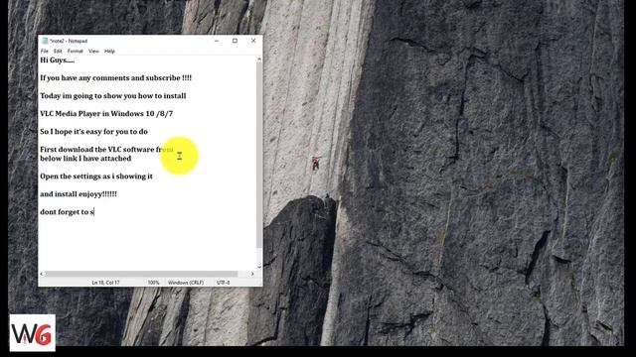
Task: Minimize the Notepad window
Action: [217, 41]
